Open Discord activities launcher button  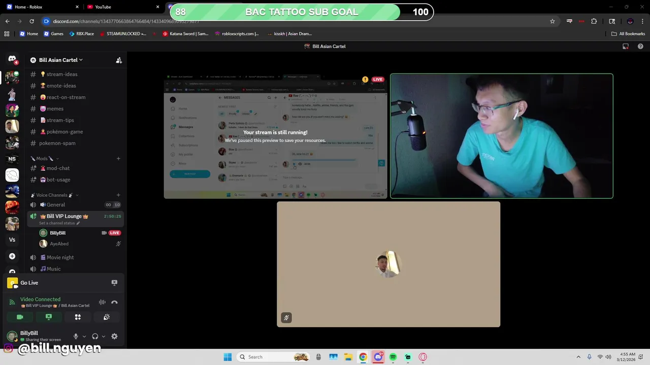(x=78, y=317)
